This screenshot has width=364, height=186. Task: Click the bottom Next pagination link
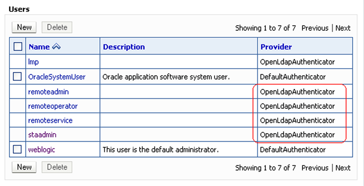(x=343, y=168)
